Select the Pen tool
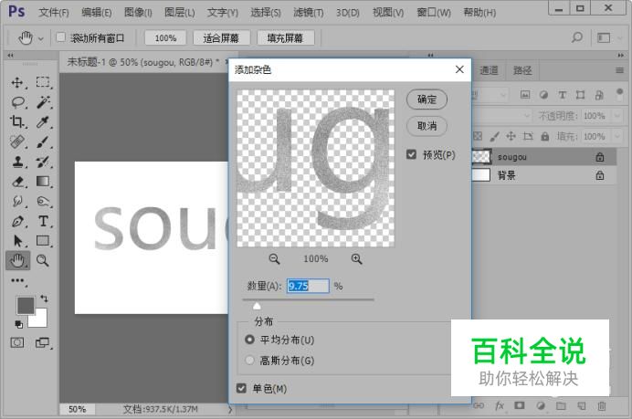The height and width of the screenshot is (419, 632). click(x=17, y=221)
